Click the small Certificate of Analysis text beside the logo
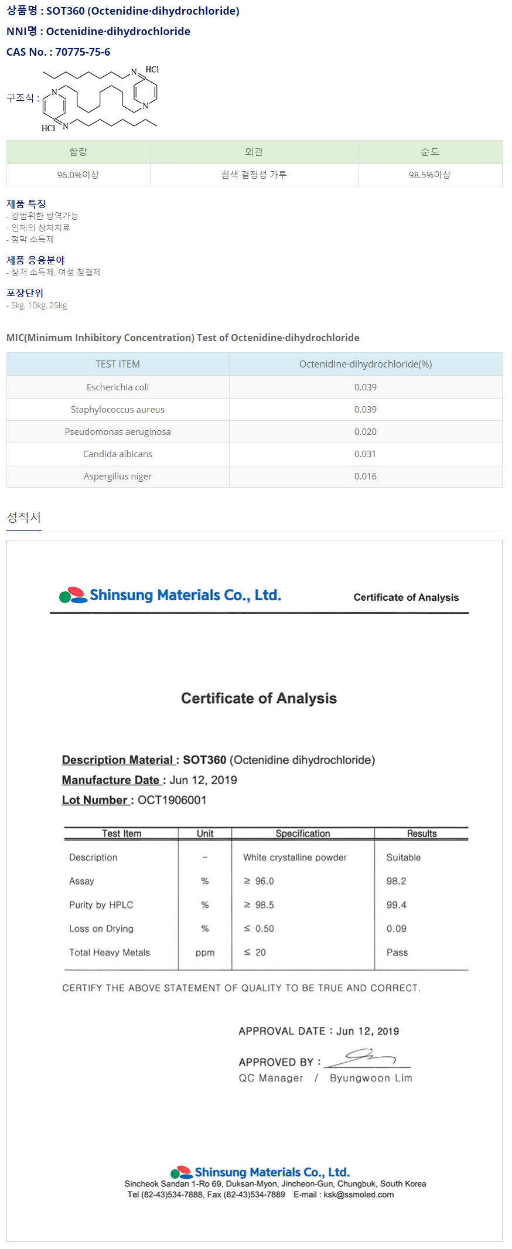This screenshot has width=512, height=1249. [x=406, y=597]
